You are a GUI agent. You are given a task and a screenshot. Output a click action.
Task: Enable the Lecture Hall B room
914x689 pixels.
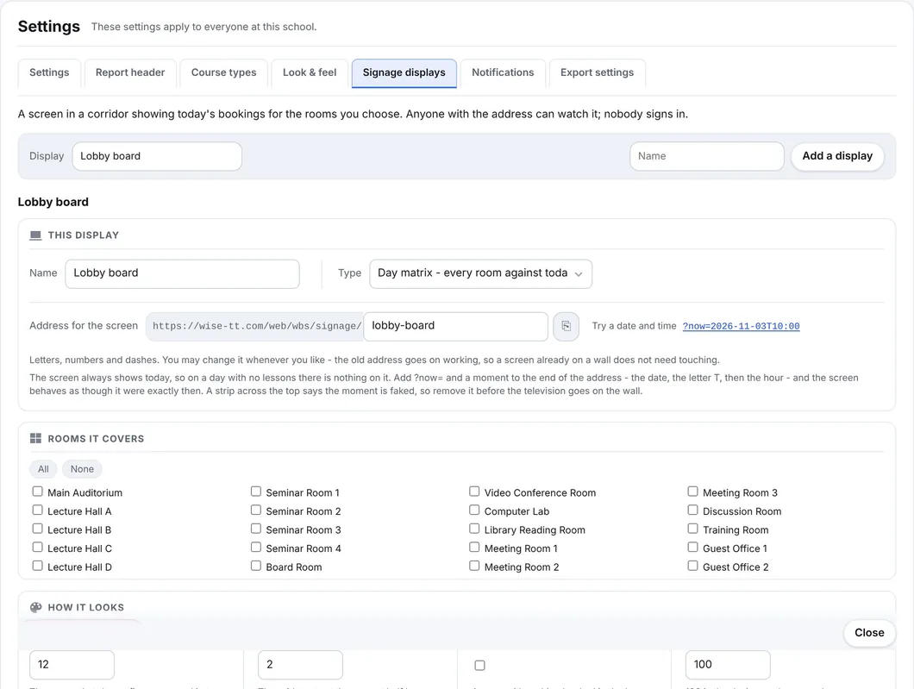coord(38,529)
